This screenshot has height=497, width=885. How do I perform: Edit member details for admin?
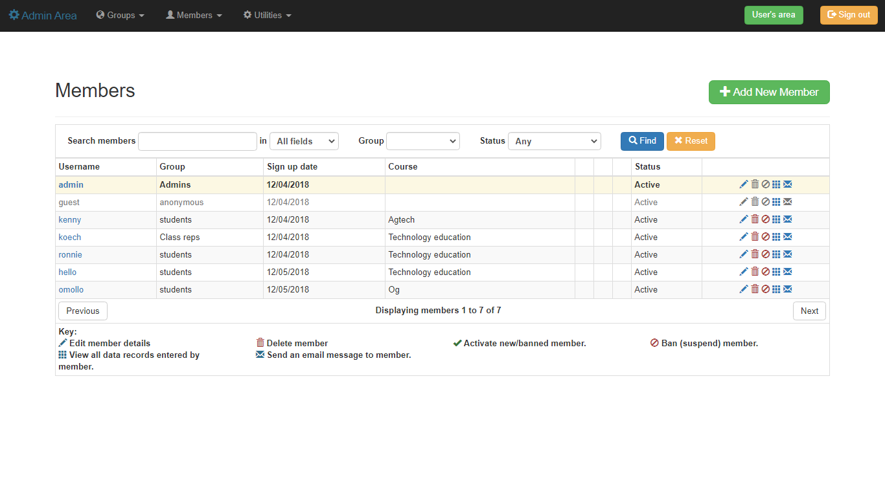pos(744,184)
